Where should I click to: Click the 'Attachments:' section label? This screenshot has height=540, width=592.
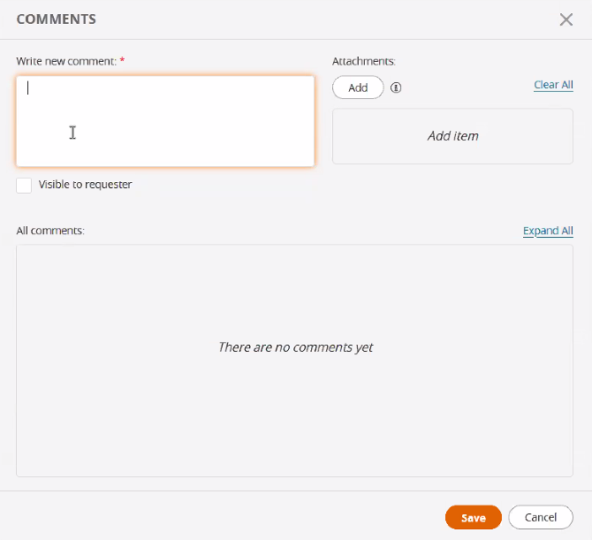coord(363,61)
